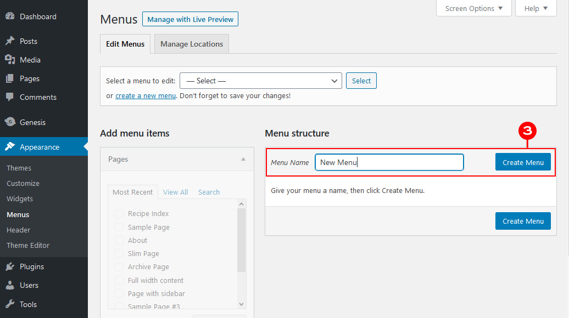Click the Pages icon in sidebar
The height and width of the screenshot is (318, 569).
[10, 78]
